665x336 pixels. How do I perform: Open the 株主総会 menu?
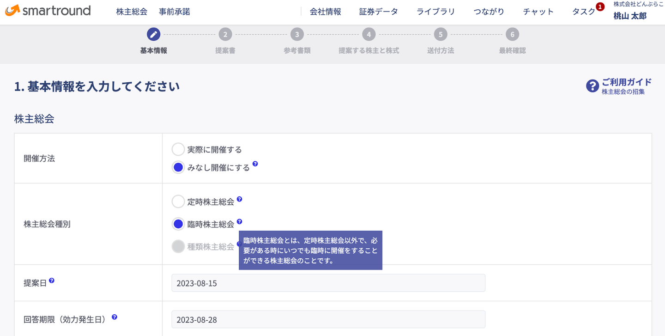(x=132, y=12)
